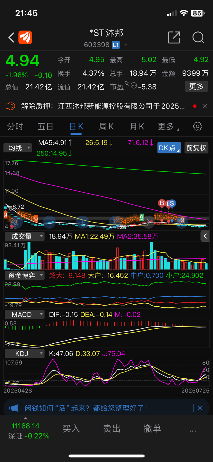Tap the current price 4.94

click(22, 61)
